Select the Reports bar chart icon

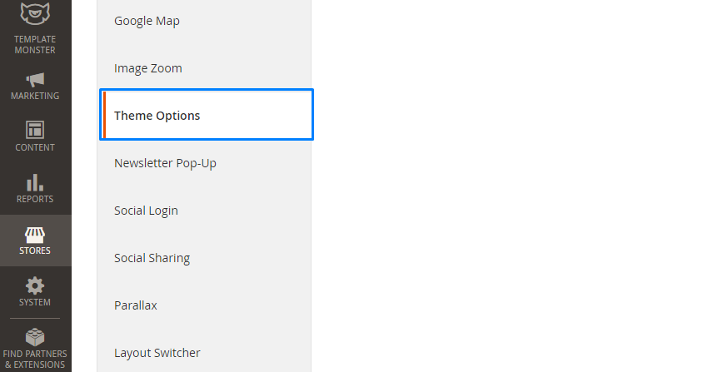pyautogui.click(x=35, y=183)
